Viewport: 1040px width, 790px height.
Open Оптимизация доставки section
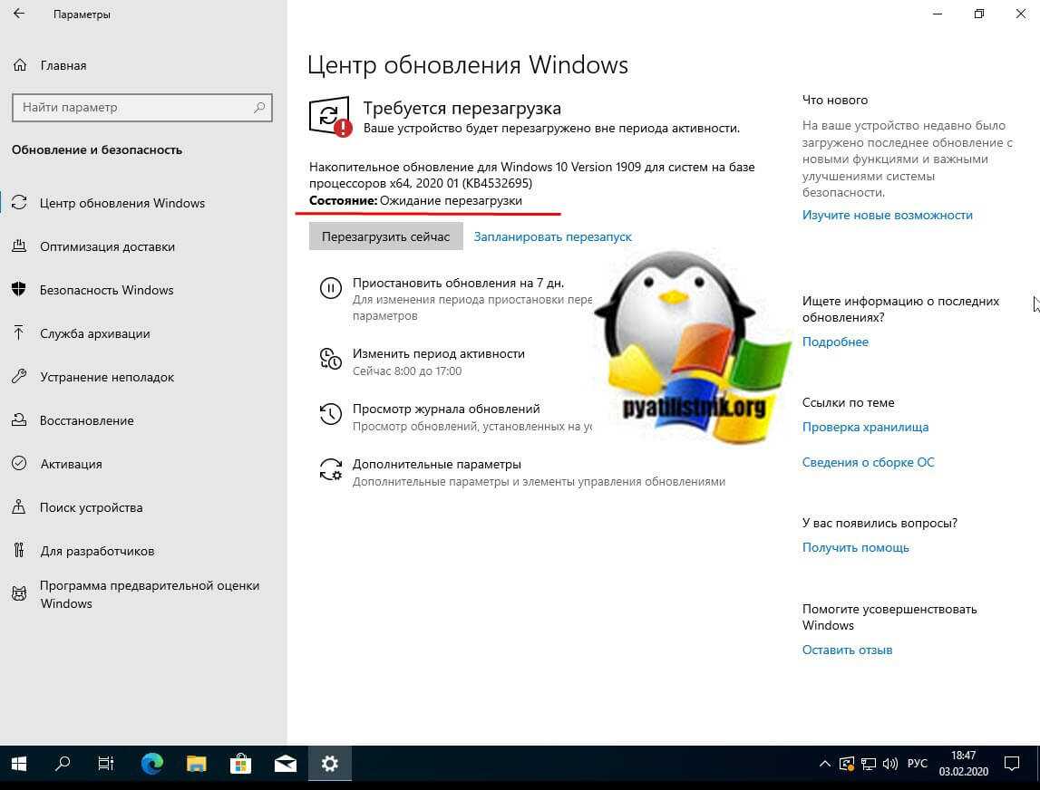[107, 246]
